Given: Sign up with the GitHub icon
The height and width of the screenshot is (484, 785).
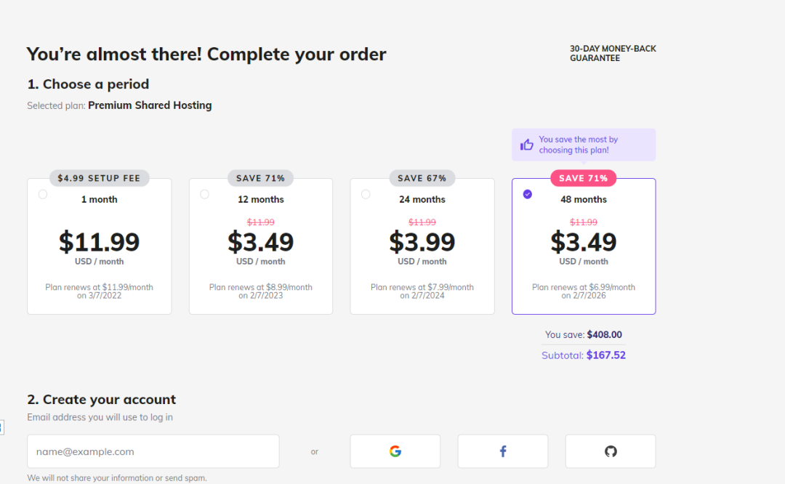Looking at the screenshot, I should pos(611,451).
